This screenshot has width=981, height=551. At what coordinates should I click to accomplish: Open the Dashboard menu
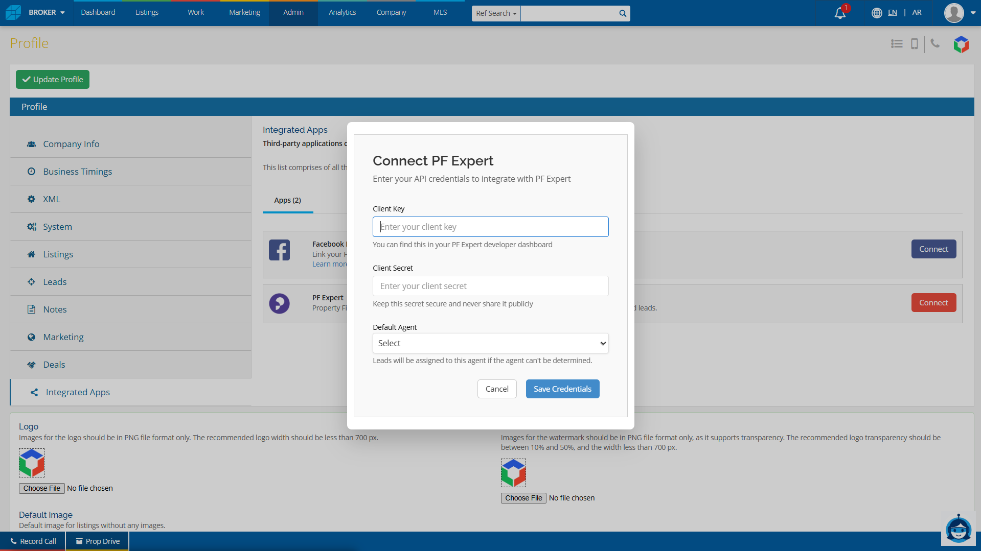pos(98,12)
